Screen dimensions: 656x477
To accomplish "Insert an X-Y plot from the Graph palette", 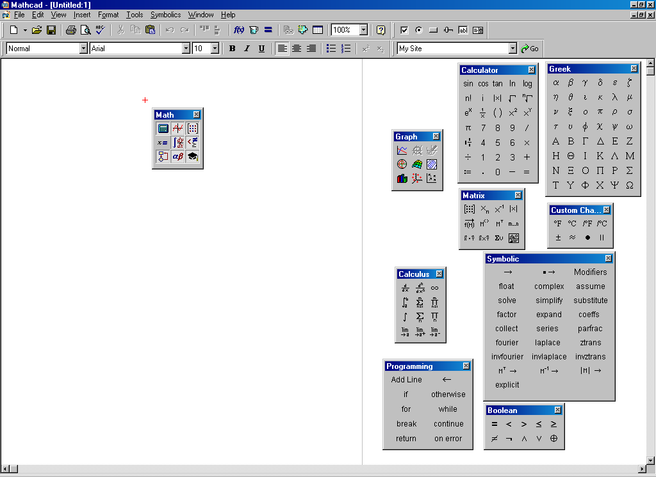I will 402,150.
